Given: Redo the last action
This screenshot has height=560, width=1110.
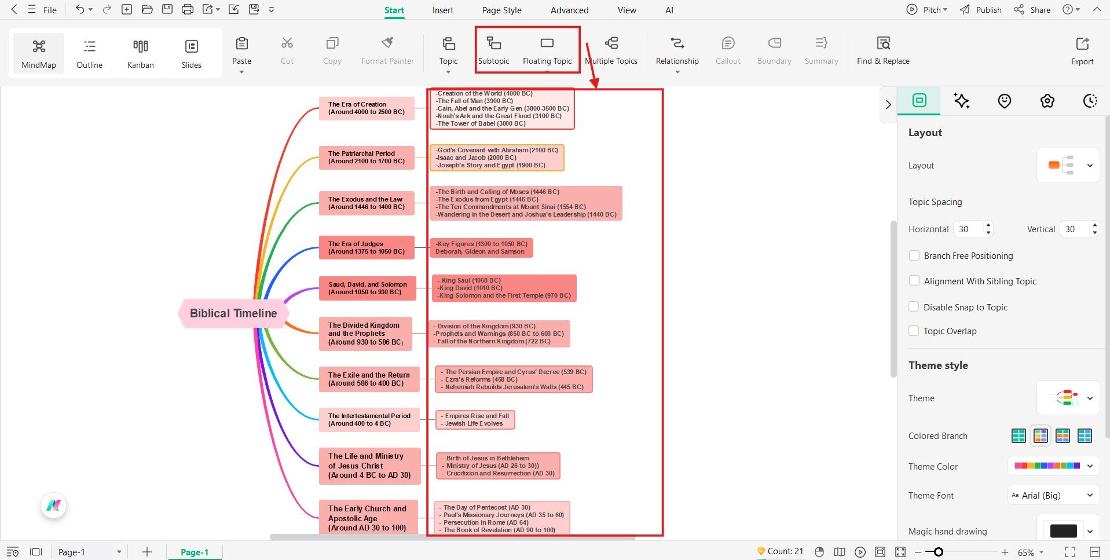Looking at the screenshot, I should 107,9.
